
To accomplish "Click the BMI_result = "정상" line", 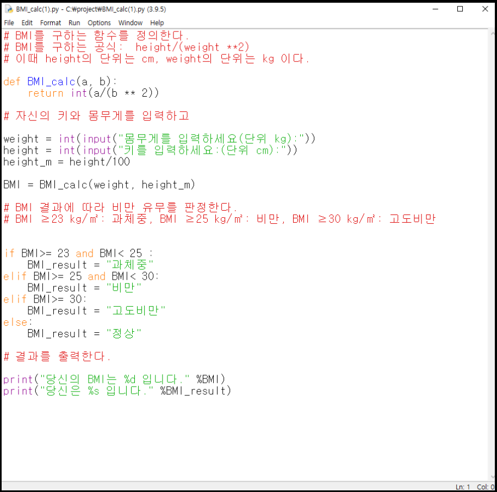I will click(84, 333).
